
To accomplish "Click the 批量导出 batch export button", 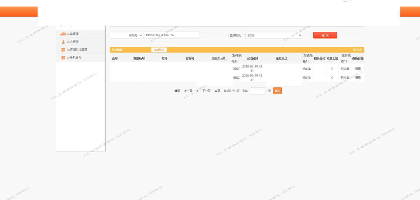I will coord(159,50).
